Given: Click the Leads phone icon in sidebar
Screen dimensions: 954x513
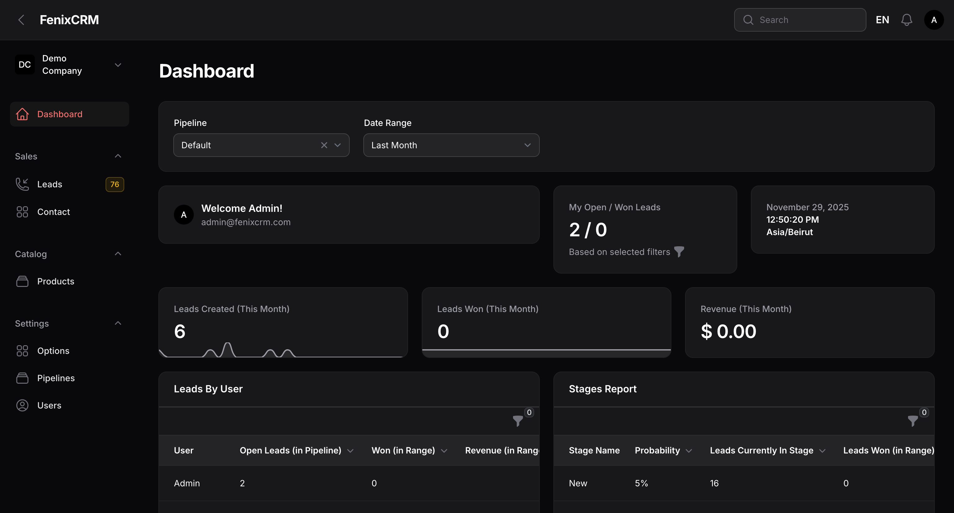Looking at the screenshot, I should [22, 184].
